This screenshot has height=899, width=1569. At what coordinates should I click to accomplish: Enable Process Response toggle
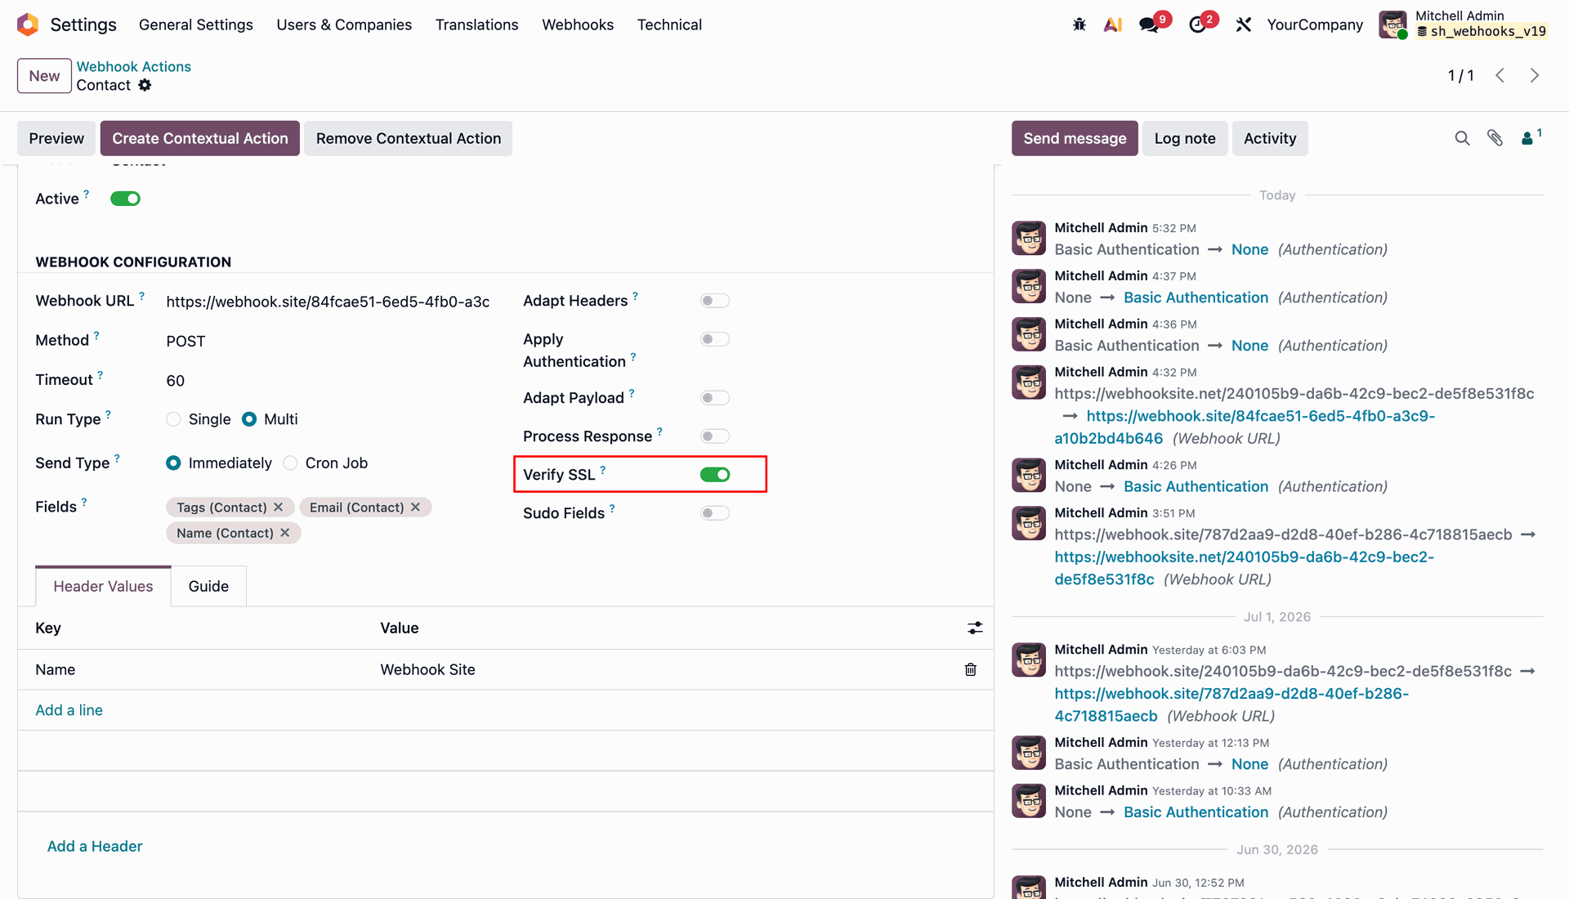pyautogui.click(x=715, y=436)
